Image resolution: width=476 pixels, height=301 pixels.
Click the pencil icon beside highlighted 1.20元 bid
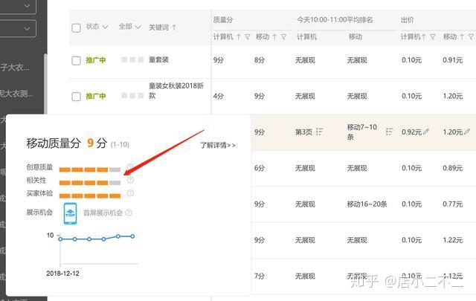point(467,132)
